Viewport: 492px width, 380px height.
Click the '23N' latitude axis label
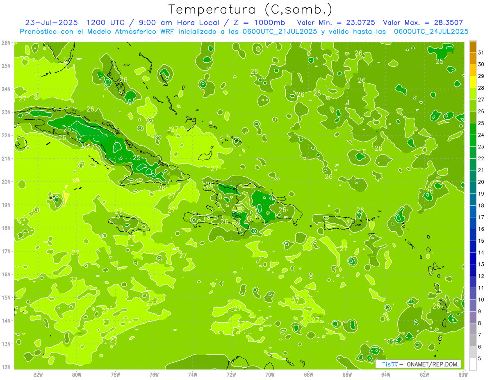(6, 112)
